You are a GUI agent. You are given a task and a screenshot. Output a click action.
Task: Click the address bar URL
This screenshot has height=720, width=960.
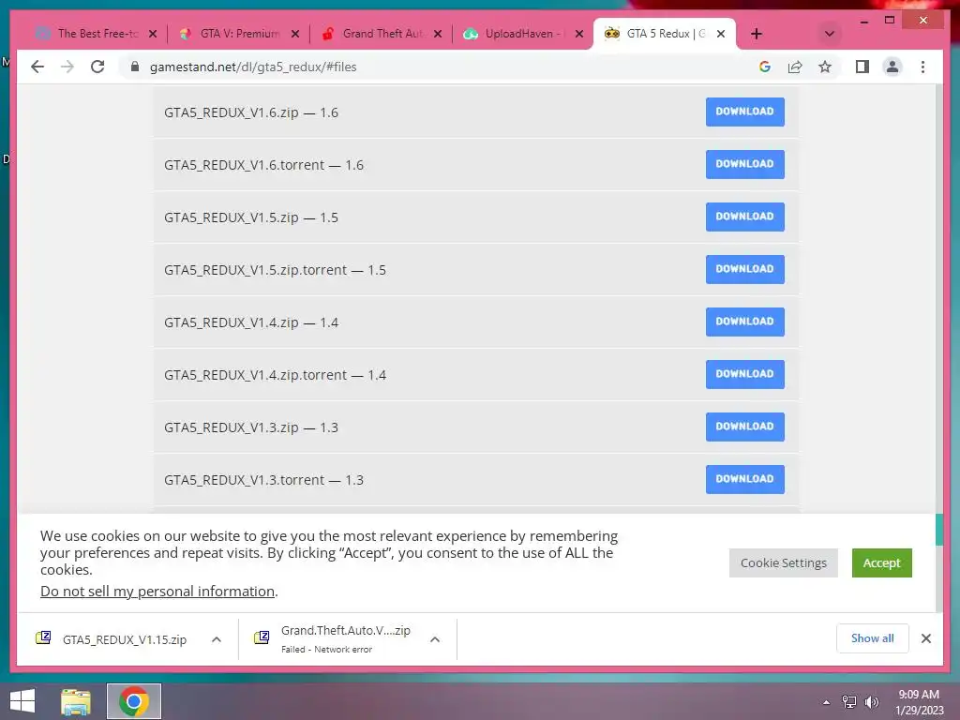253,67
